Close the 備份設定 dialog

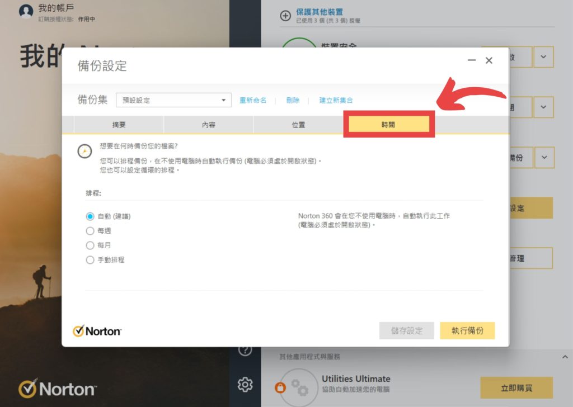pyautogui.click(x=489, y=60)
